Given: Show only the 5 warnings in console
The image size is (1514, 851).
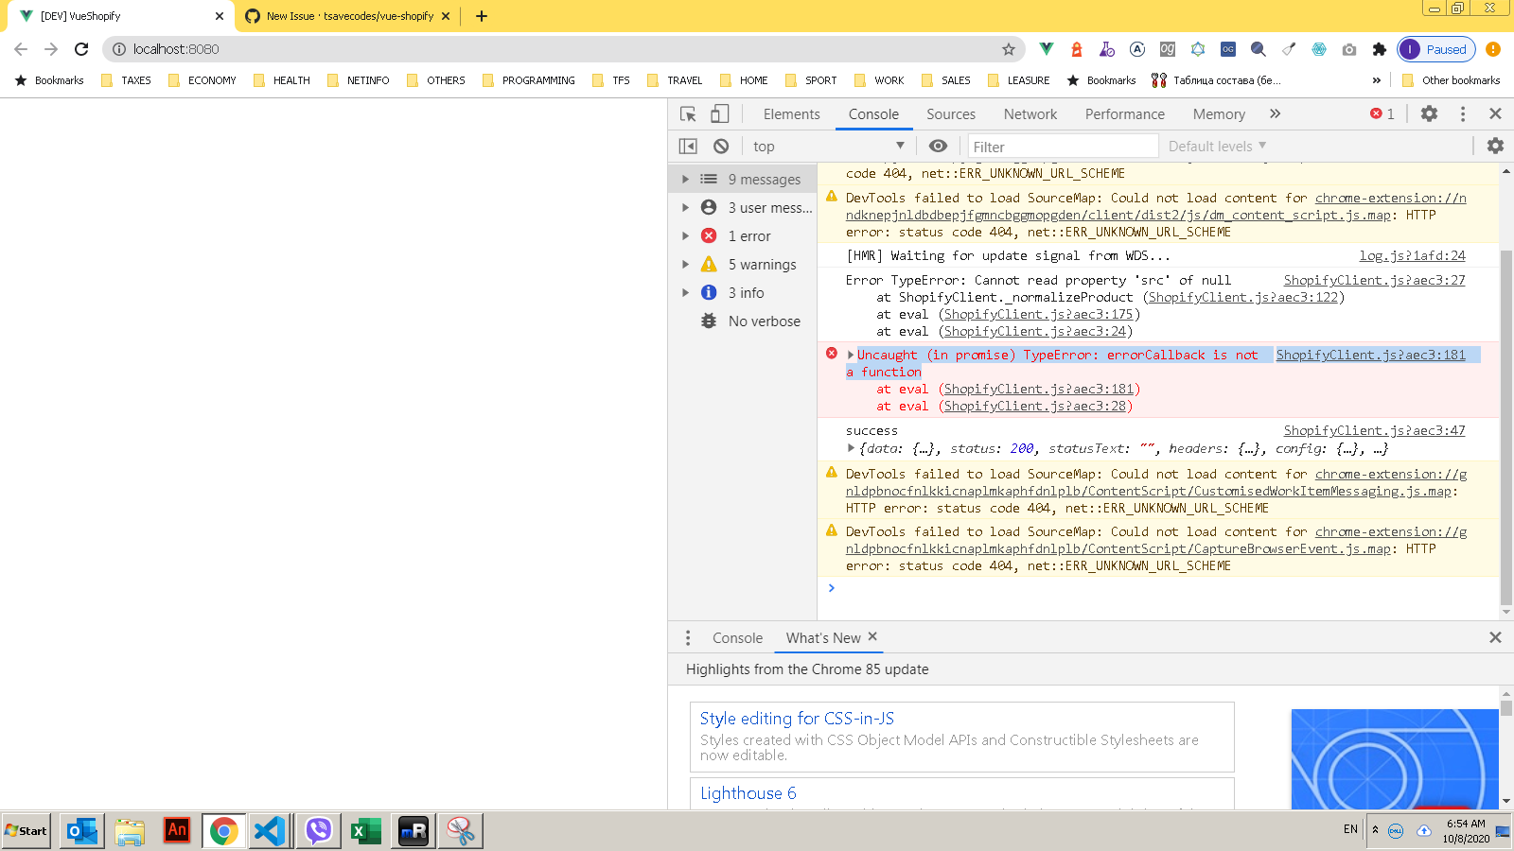Looking at the screenshot, I should pos(763,264).
